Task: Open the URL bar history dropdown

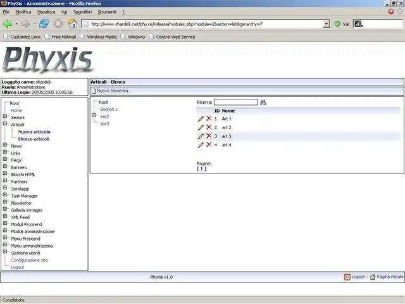Action: tap(327, 24)
